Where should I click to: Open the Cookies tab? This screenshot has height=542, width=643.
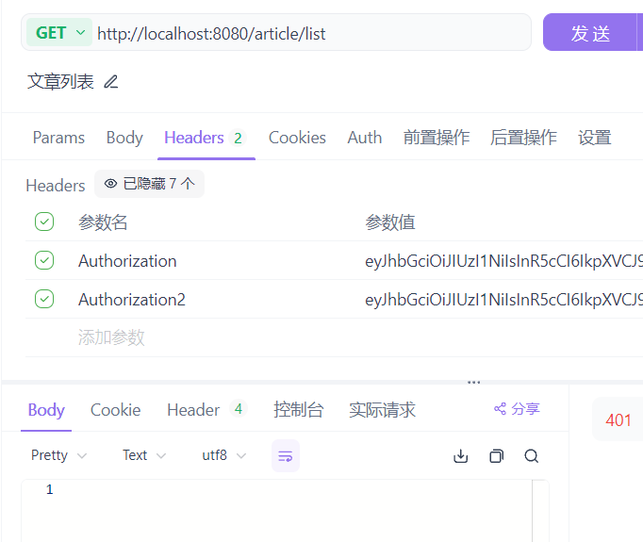tap(297, 138)
